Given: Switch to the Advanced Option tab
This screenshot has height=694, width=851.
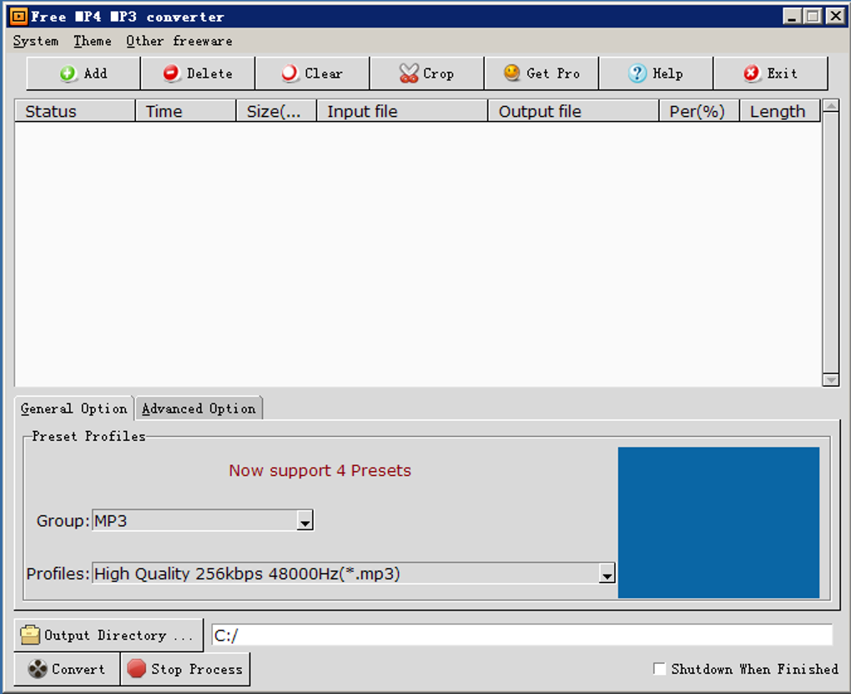Looking at the screenshot, I should [x=198, y=408].
